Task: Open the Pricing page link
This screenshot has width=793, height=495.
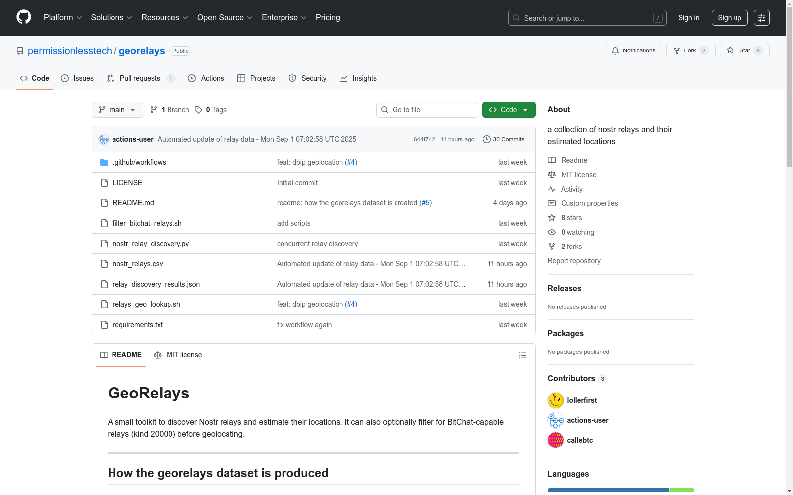Action: pyautogui.click(x=328, y=18)
